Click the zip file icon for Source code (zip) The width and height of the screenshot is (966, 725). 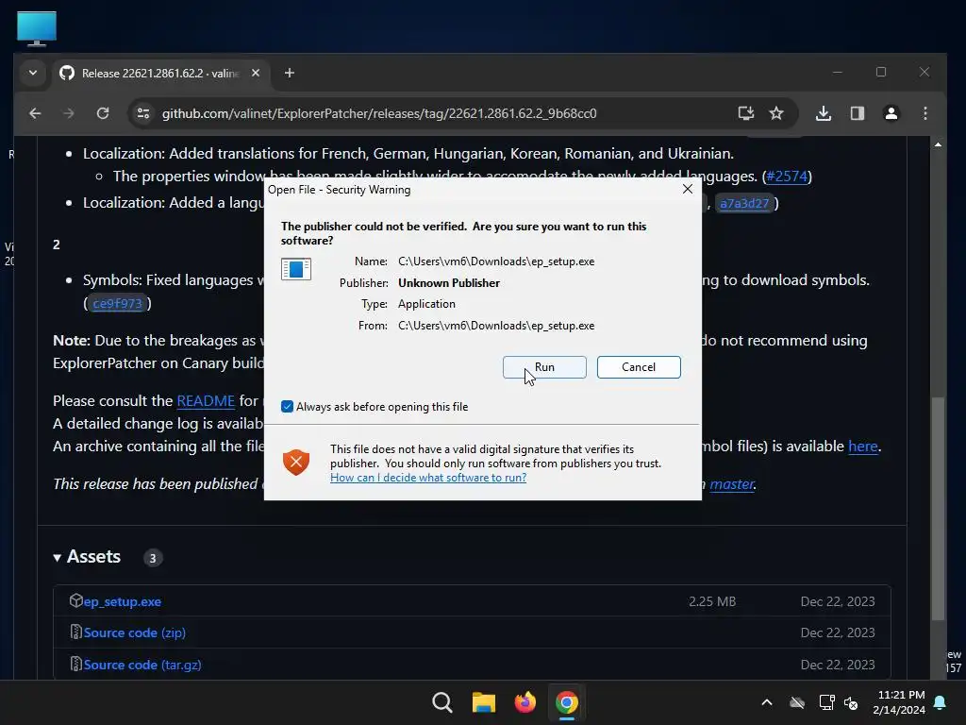point(75,632)
